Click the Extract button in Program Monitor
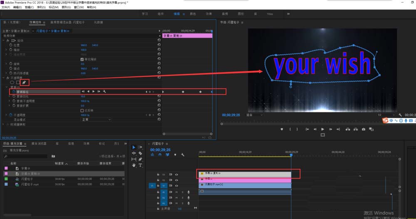Image resolution: width=416 pixels, height=219 pixels. click(x=356, y=129)
